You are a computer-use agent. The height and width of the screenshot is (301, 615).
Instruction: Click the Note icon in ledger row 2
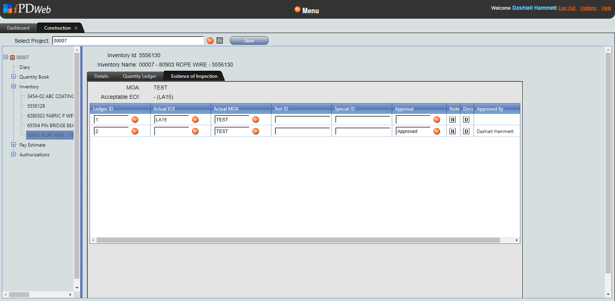452,131
